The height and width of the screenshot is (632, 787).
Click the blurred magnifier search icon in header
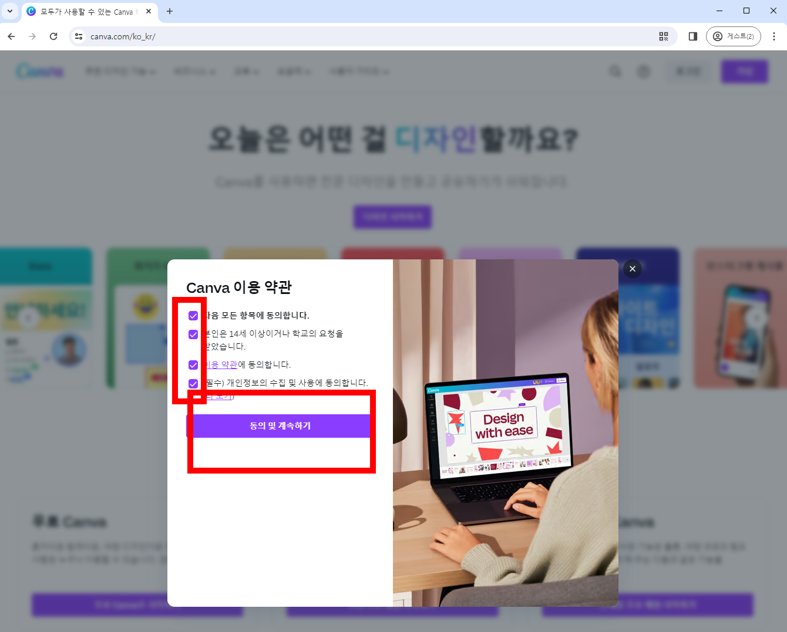615,72
